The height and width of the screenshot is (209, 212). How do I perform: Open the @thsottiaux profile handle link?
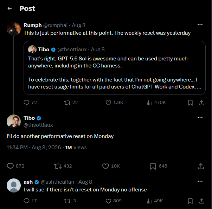tap(38, 125)
